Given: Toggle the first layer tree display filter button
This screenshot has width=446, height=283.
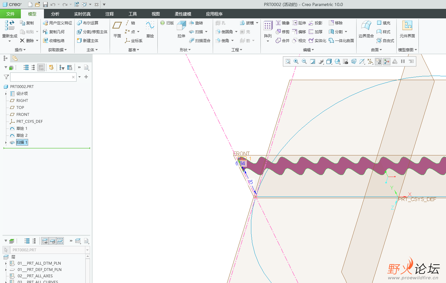Looking at the screenshot, I should 45,241.
